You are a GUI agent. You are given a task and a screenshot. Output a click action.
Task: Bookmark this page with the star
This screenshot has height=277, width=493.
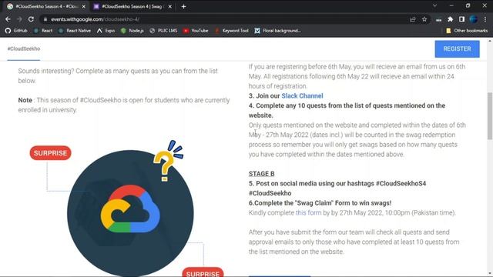(424, 19)
